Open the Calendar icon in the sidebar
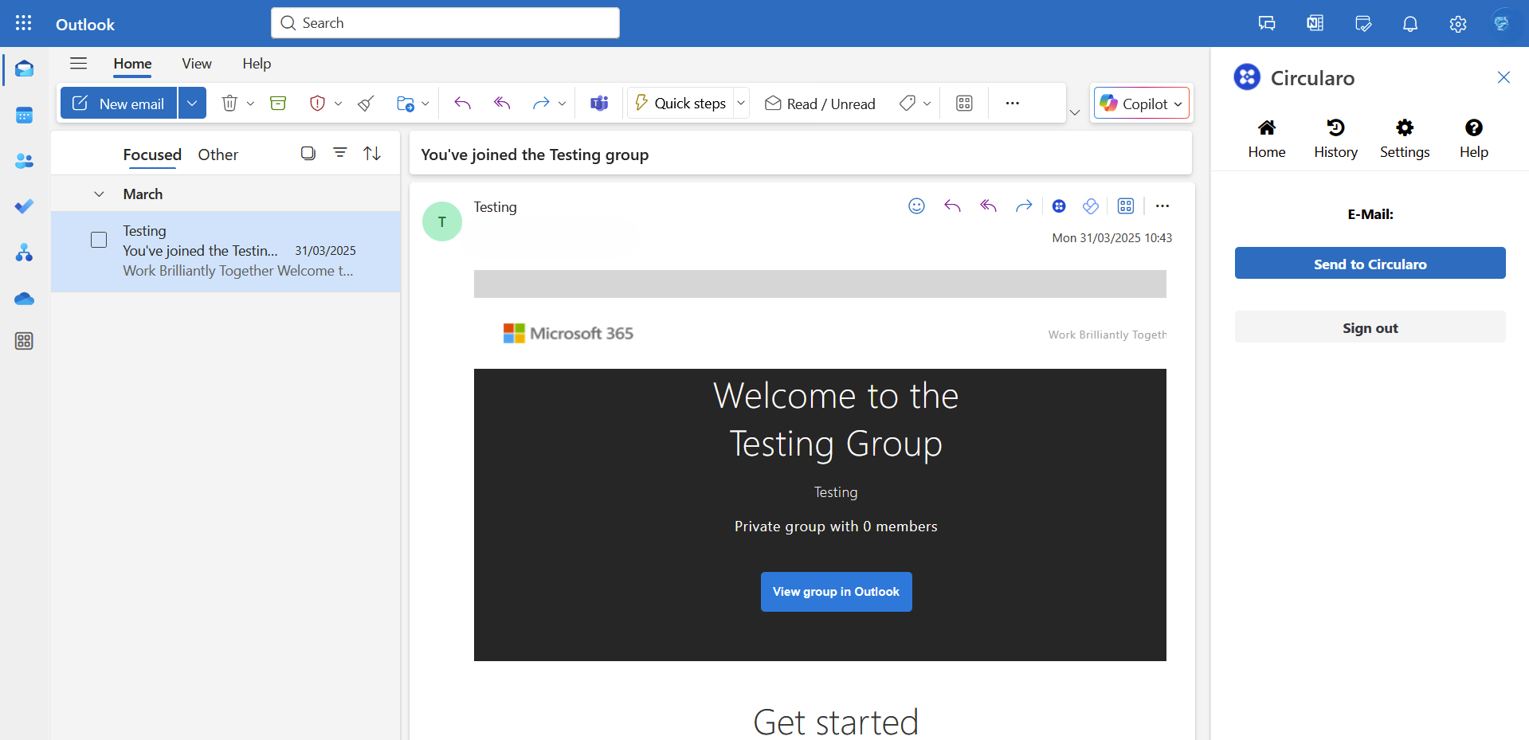Viewport: 1529px width, 740px height. [x=24, y=115]
